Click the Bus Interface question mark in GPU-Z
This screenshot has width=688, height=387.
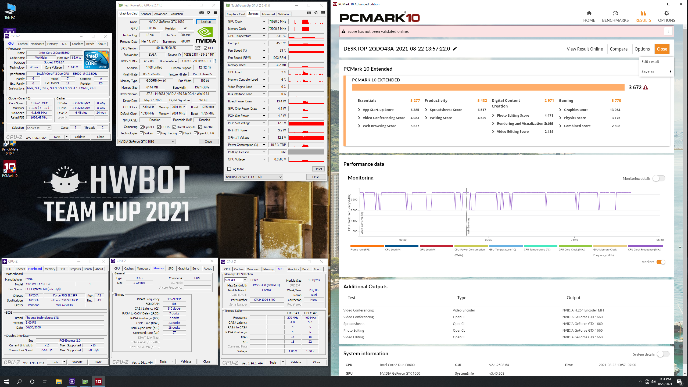click(x=215, y=61)
